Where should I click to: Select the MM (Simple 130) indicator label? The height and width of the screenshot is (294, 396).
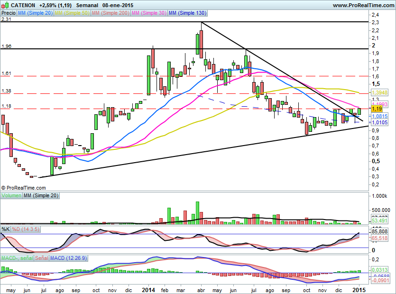(x=187, y=13)
